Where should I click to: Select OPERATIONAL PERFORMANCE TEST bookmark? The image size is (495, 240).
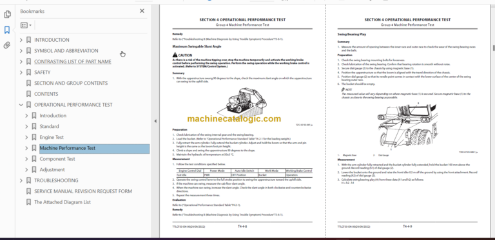(73, 105)
